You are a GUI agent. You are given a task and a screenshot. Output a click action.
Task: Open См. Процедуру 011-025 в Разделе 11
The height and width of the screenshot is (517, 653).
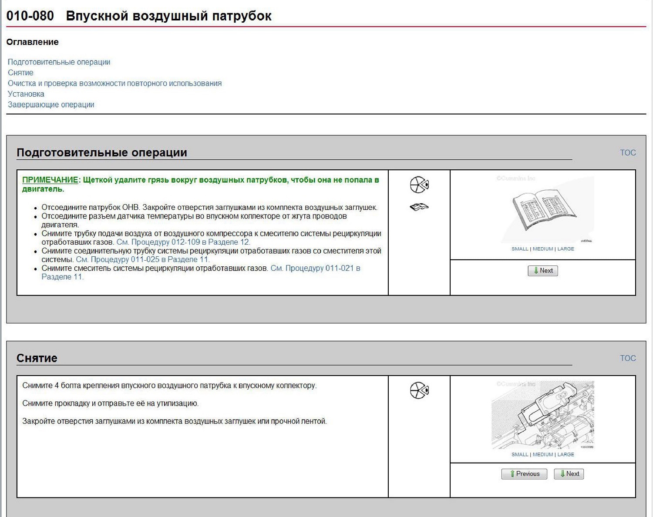(143, 259)
